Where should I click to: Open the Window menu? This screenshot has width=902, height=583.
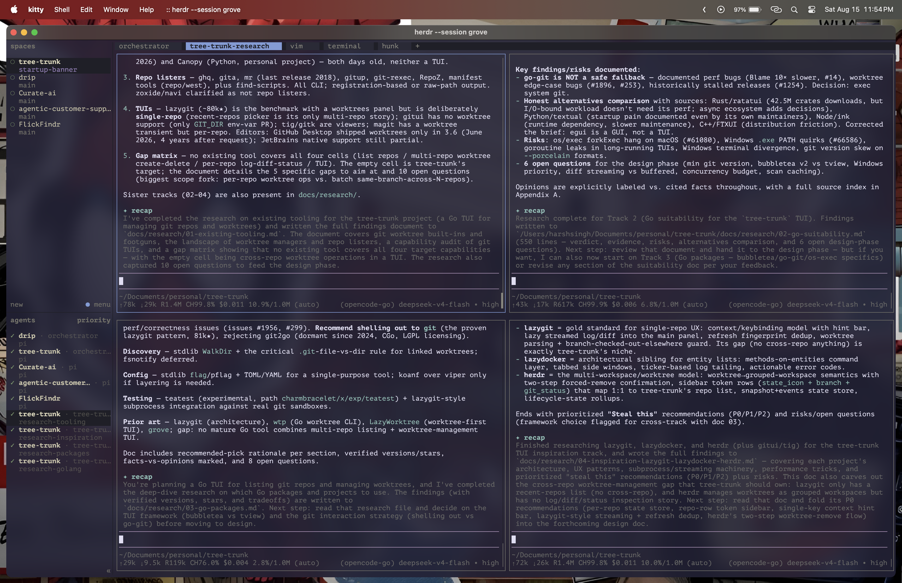(116, 9)
